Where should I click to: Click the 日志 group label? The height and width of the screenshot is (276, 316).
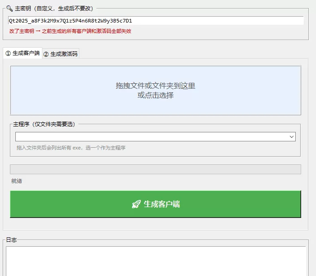11,240
